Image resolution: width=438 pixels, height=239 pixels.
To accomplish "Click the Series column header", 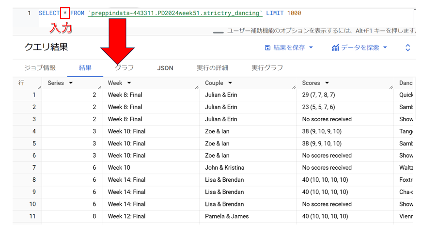I will [56, 83].
